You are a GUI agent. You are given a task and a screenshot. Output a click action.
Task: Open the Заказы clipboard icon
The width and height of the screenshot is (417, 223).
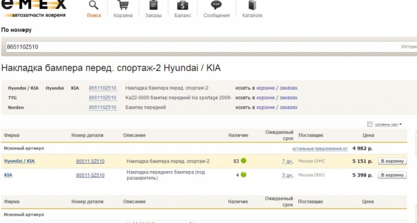coord(153,6)
